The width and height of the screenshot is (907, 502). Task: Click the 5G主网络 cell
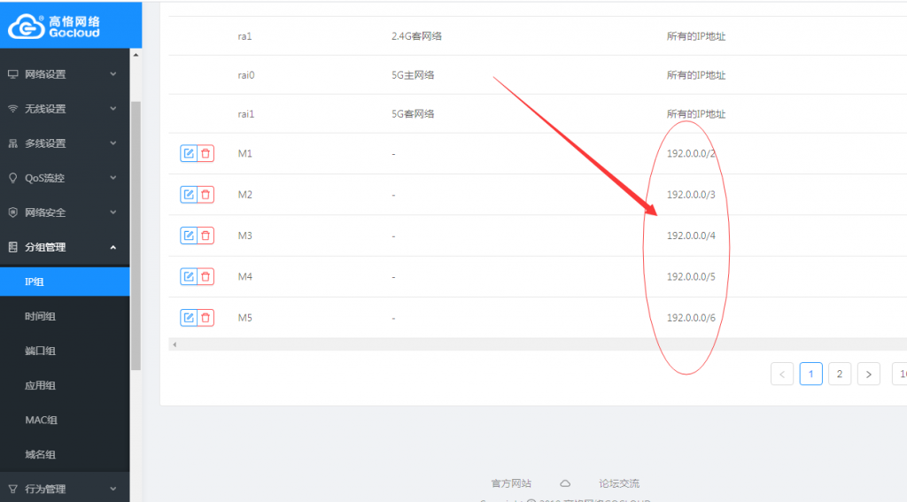click(x=413, y=75)
